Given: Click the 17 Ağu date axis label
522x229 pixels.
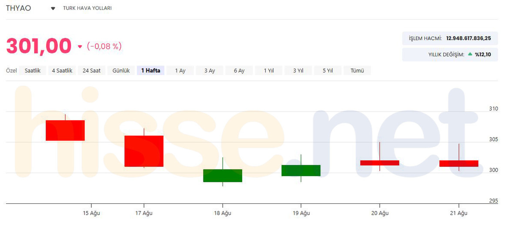Looking at the screenshot, I should [144, 213].
